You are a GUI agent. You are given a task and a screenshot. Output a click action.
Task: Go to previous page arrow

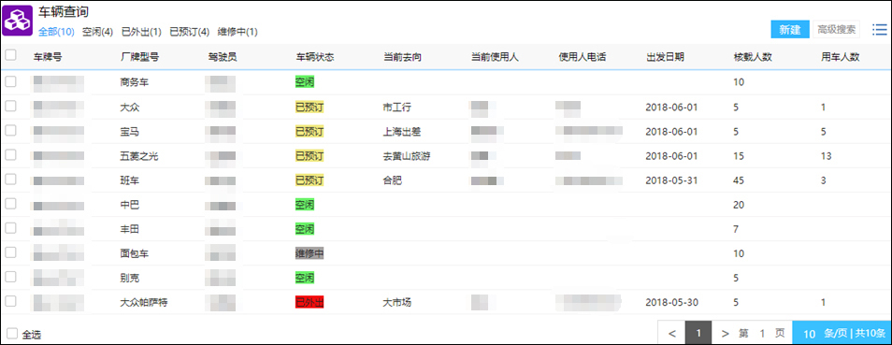[x=672, y=333]
